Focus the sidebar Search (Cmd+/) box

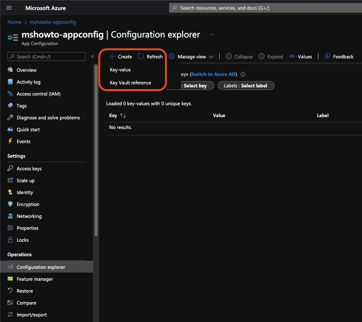tap(47, 57)
